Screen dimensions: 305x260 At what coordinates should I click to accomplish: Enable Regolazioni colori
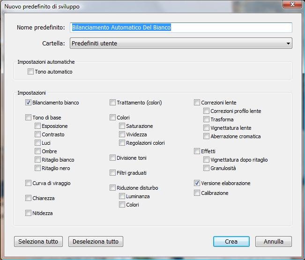click(x=122, y=143)
